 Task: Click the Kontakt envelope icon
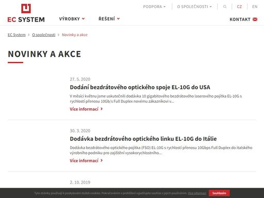coord(255,20)
